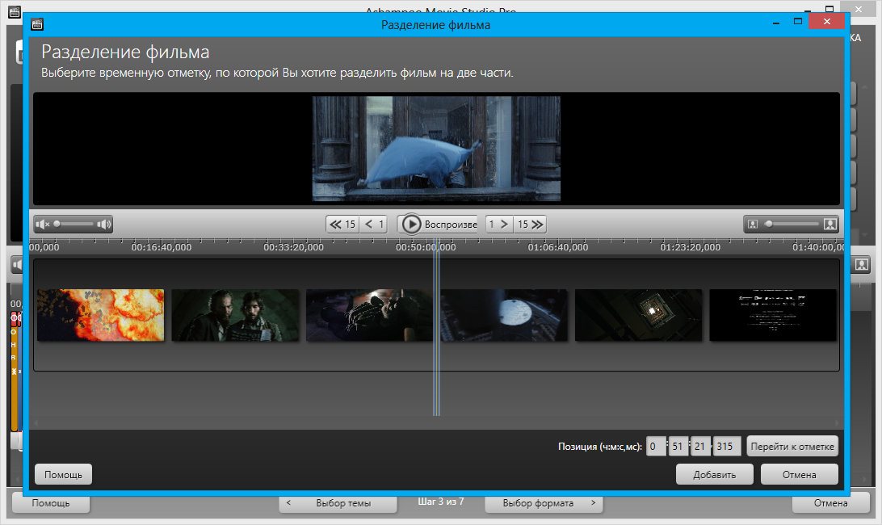Click the large thumbnail zoom-in icon

829,224
